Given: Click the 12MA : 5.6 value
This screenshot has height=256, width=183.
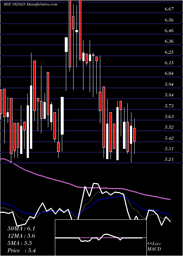Looking at the screenshot, I should click(x=21, y=236).
